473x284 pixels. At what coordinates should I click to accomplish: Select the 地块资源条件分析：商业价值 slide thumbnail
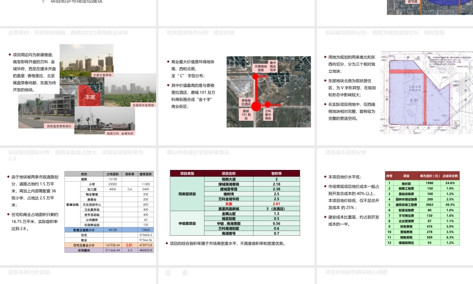coord(236,87)
